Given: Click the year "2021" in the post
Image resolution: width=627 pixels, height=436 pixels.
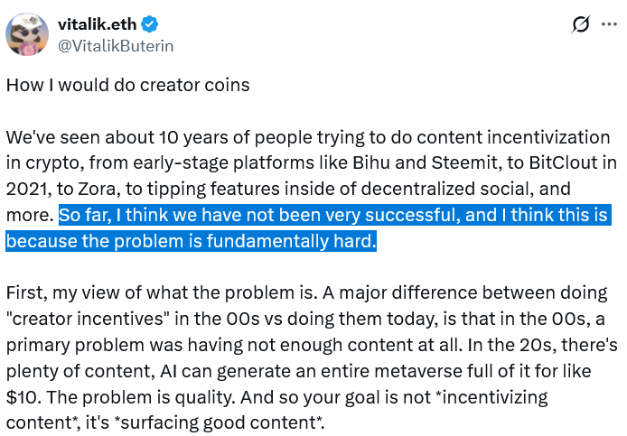Looking at the screenshot, I should click(x=26, y=190).
